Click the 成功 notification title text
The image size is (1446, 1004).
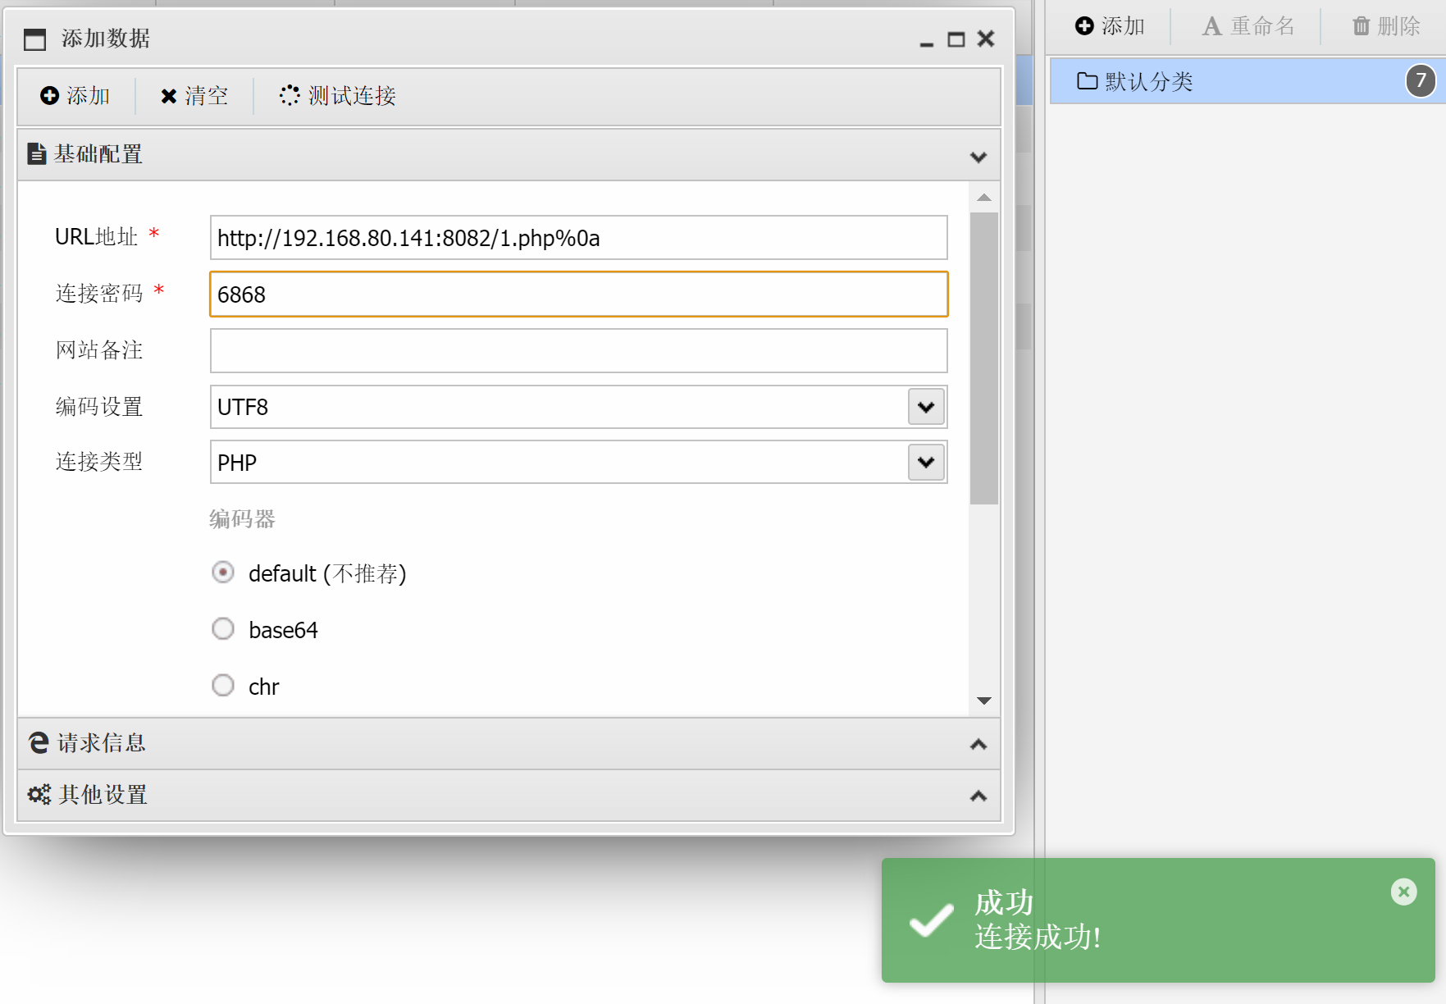(1004, 903)
